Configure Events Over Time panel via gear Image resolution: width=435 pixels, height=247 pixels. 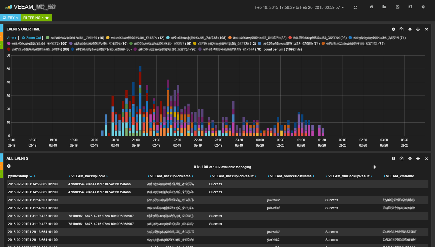410,29
